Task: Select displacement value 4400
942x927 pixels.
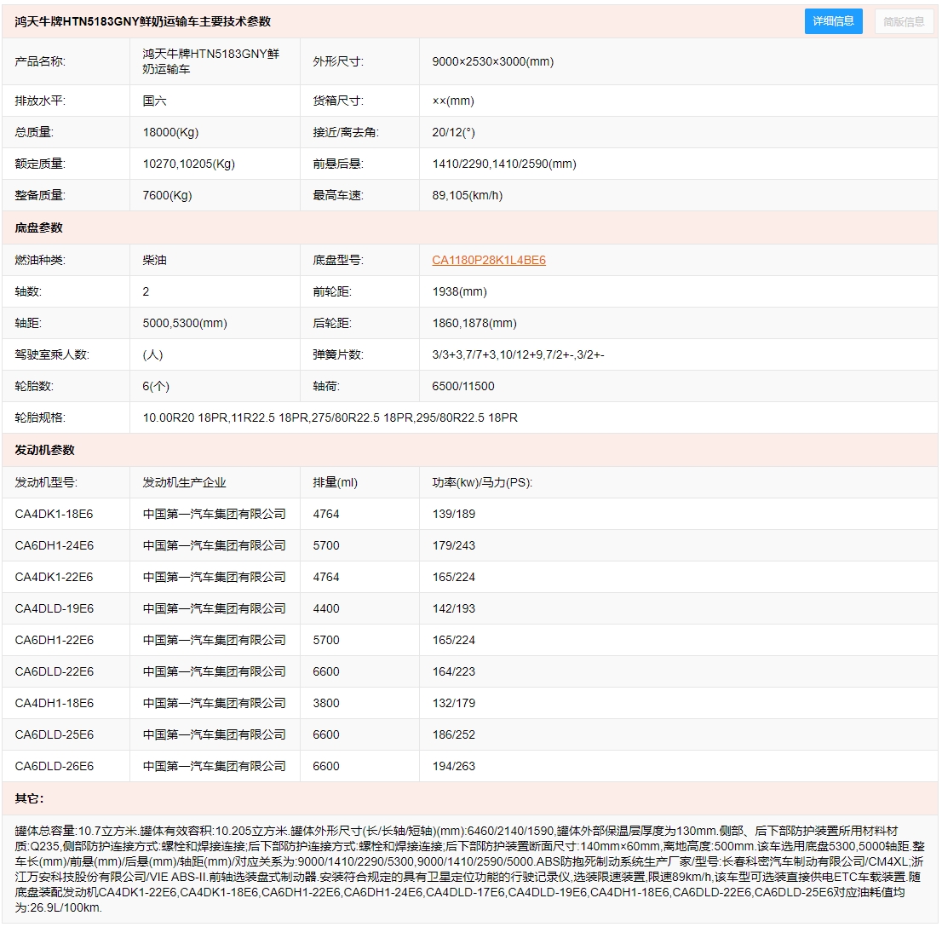Action: click(x=326, y=608)
